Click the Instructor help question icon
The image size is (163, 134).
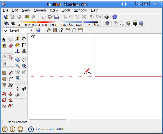(31, 129)
